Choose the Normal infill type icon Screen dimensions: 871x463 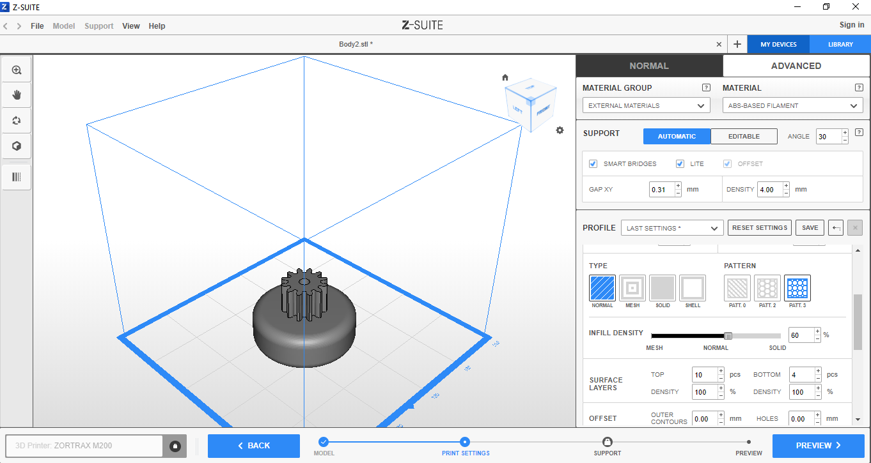pyautogui.click(x=602, y=288)
